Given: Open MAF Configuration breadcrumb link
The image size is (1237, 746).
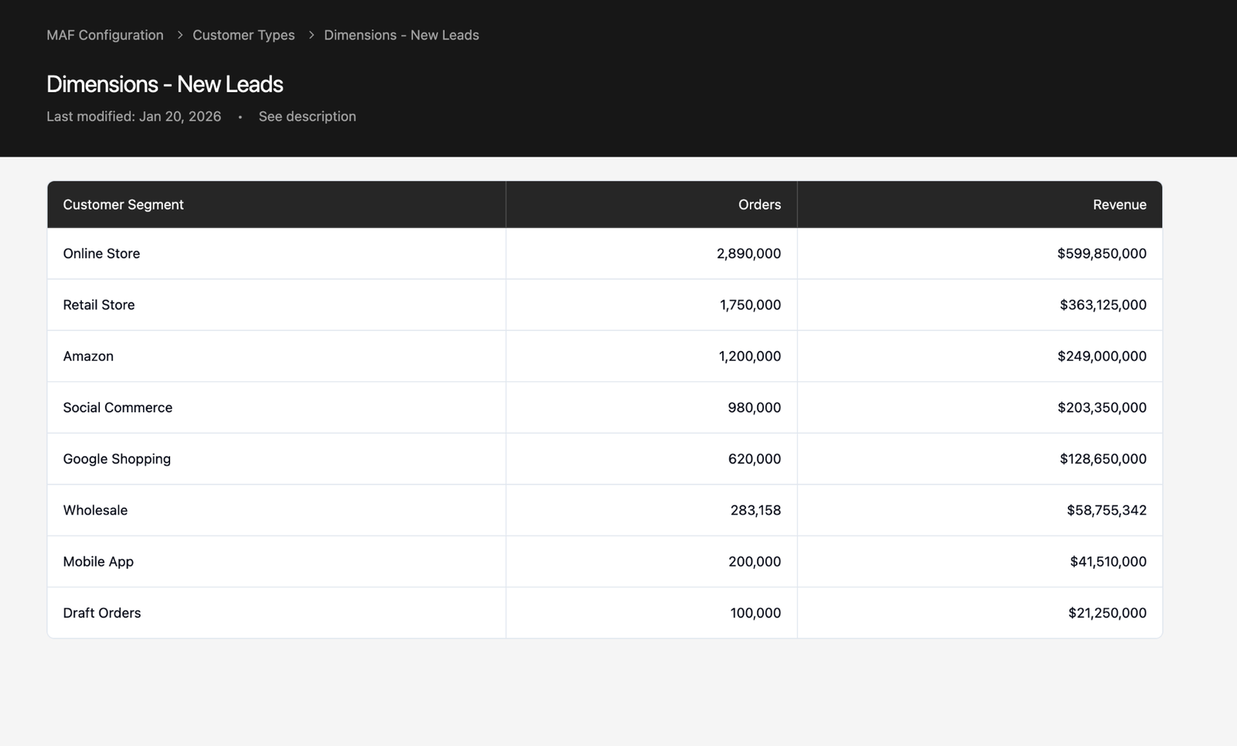Looking at the screenshot, I should click(105, 35).
